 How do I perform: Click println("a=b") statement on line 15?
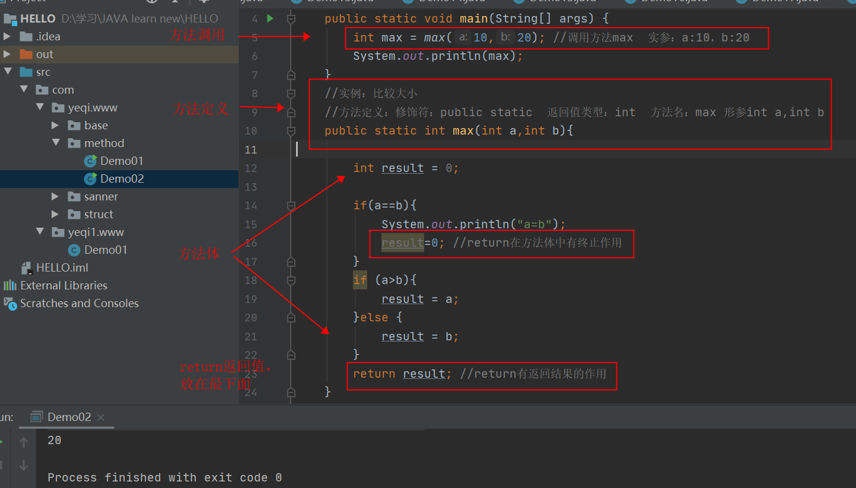pos(474,224)
